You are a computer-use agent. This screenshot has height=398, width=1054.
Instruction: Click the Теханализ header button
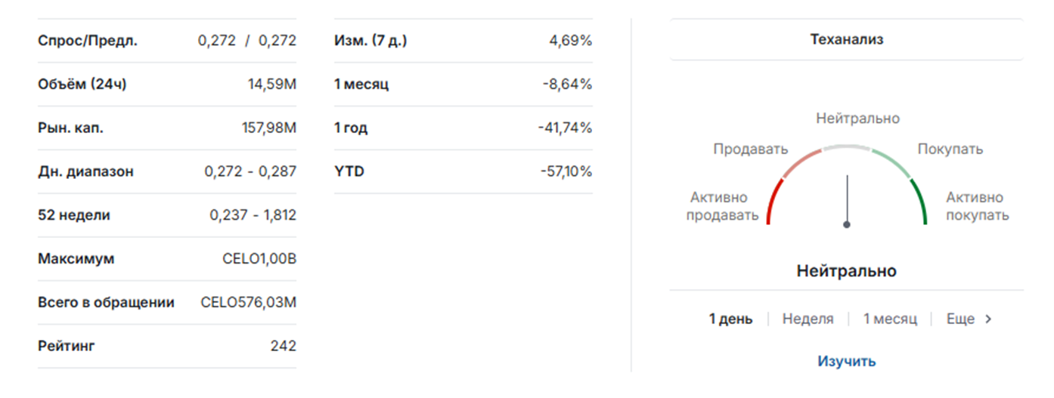pos(846,40)
